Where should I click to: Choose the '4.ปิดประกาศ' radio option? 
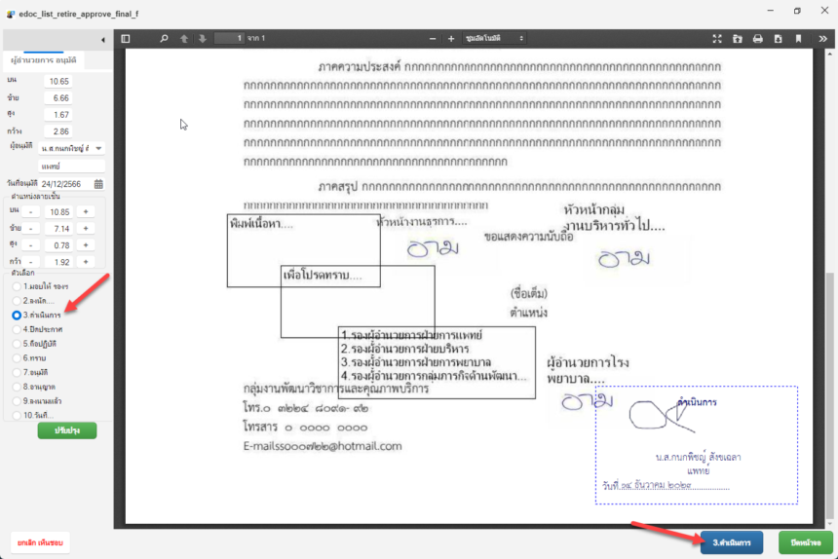coord(17,330)
